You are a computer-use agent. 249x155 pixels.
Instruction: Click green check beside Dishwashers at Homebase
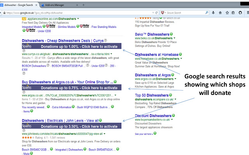click(x=181, y=54)
